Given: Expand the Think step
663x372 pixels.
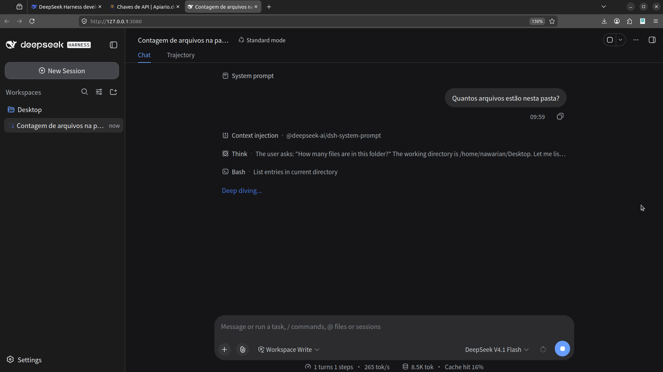Looking at the screenshot, I should coord(394,154).
